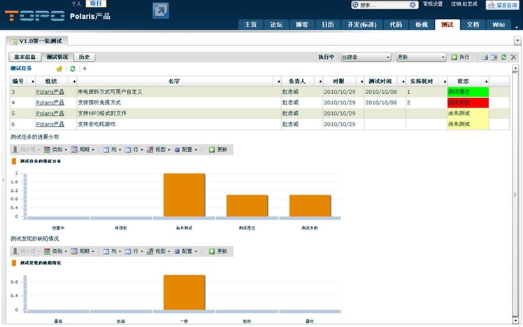Image resolution: width=523 pixels, height=327 pixels.
Task: Open the 论坛 navigation tab
Action: (x=276, y=25)
